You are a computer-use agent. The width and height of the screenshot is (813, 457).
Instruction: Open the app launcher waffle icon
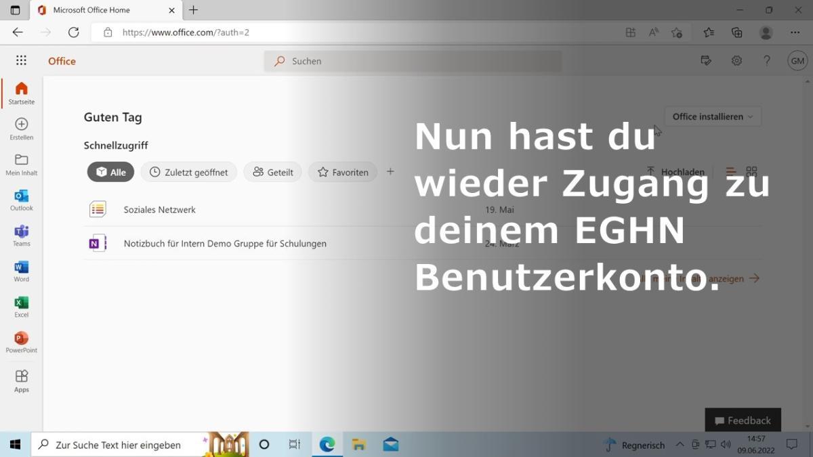coord(21,61)
